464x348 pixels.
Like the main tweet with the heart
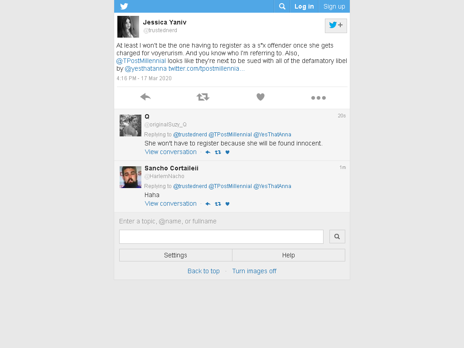261,97
